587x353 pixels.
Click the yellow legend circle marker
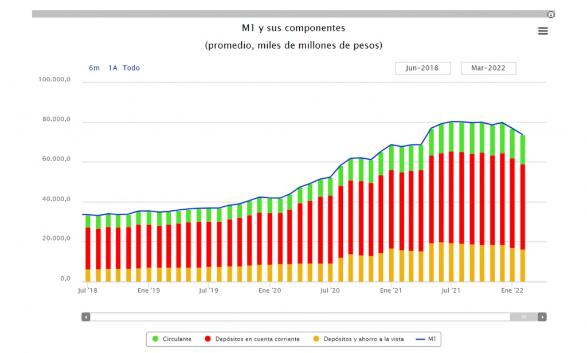click(316, 339)
